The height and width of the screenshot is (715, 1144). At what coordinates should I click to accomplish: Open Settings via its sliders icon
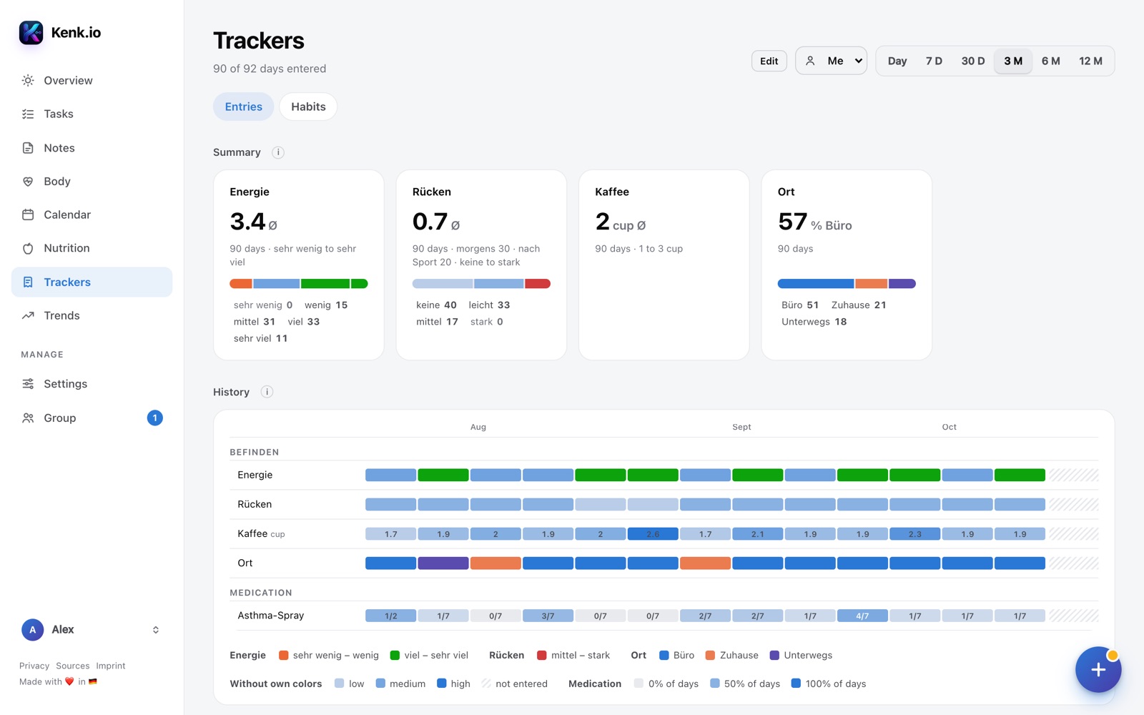(28, 384)
